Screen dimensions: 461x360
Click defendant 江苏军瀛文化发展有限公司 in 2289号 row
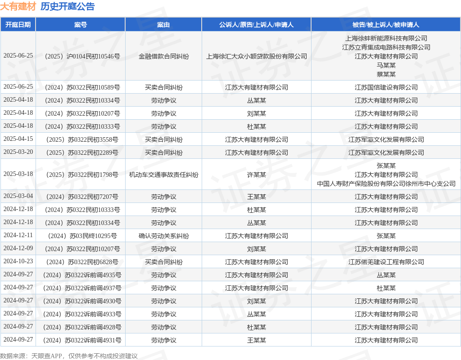point(386,153)
